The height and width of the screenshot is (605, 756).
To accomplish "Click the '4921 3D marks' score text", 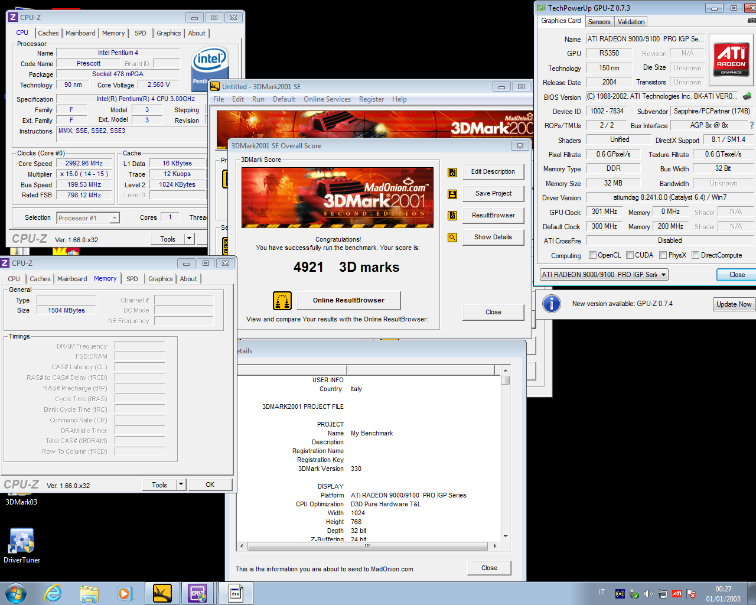I will point(346,268).
